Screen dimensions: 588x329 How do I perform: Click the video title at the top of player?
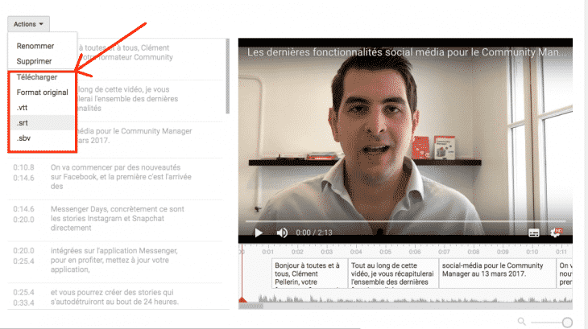tap(403, 52)
